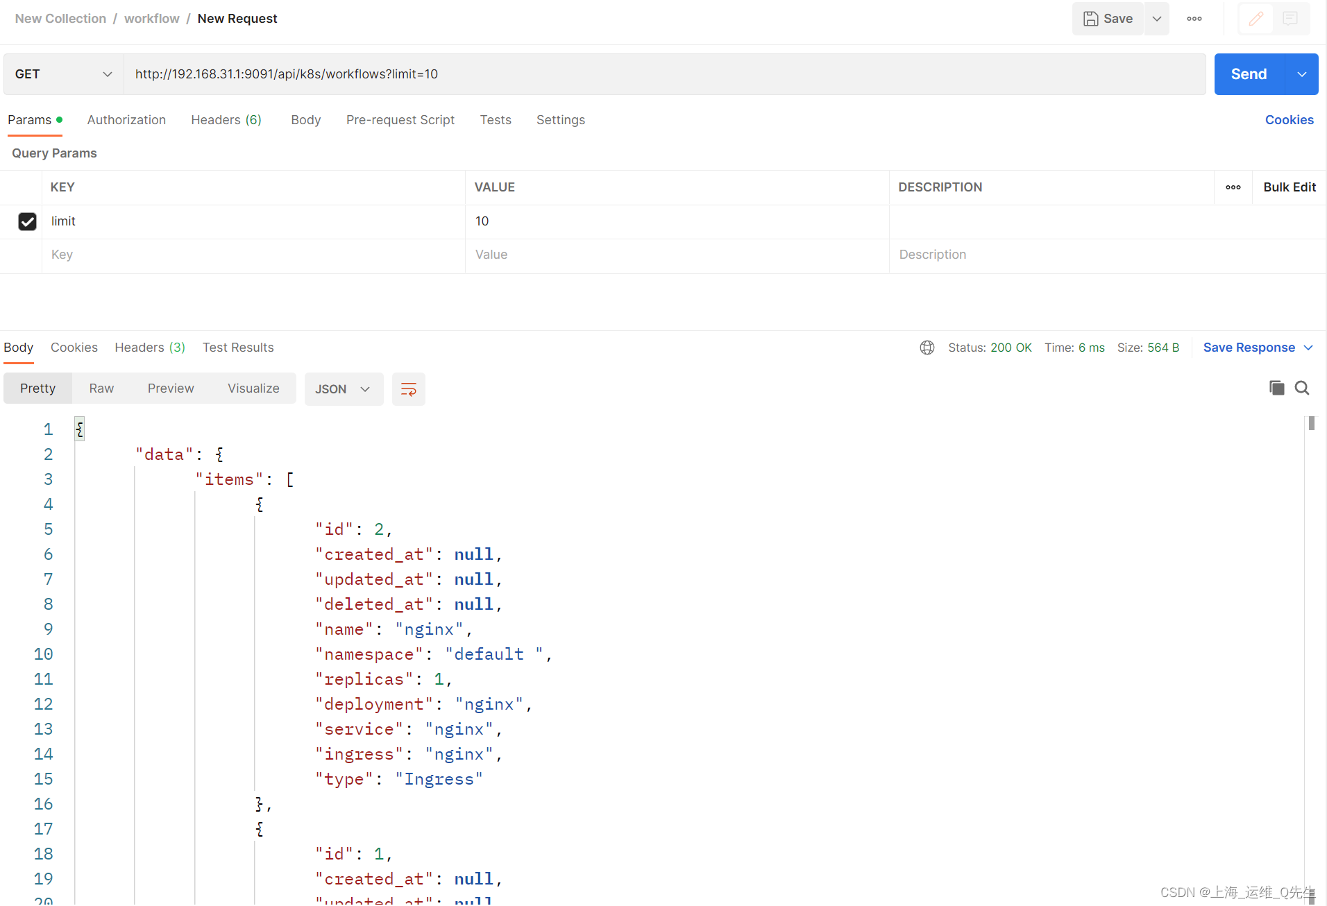Click the limit key cell
The width and height of the screenshot is (1327, 906).
[253, 221]
